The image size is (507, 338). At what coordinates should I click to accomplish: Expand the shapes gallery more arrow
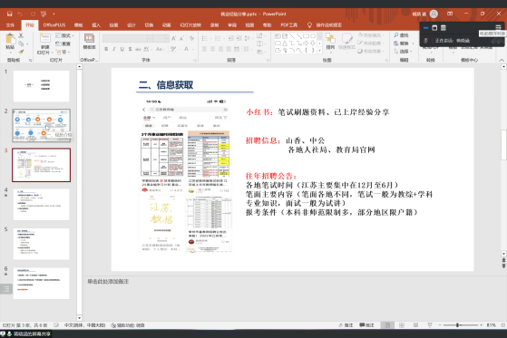(x=320, y=51)
